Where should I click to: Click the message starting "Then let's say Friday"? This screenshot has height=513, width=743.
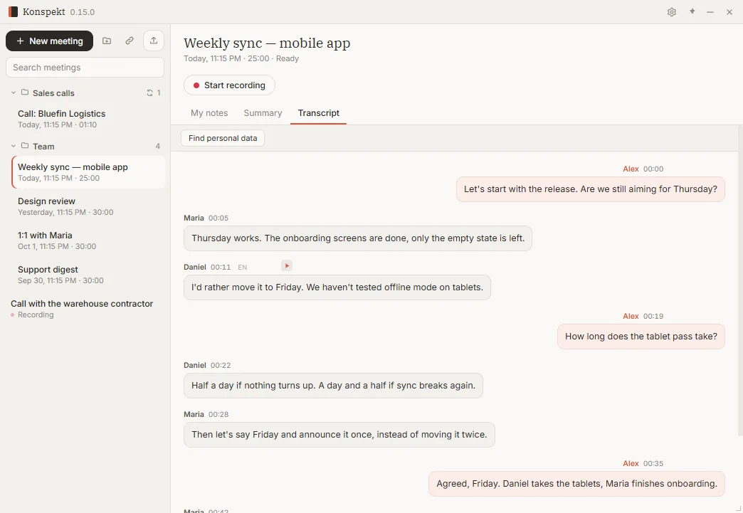(339, 435)
